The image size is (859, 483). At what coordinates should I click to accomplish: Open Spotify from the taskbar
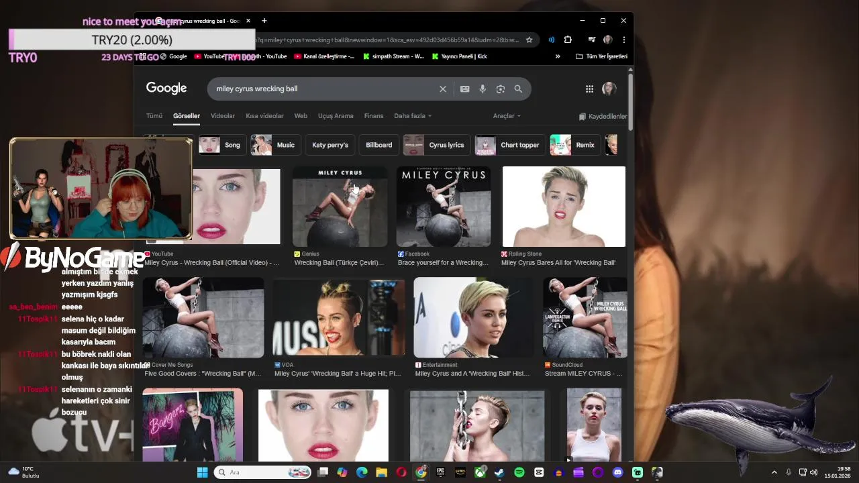[x=519, y=472]
